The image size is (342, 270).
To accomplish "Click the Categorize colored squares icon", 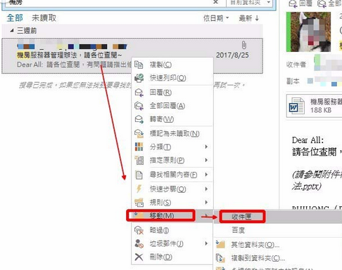I will [x=139, y=147].
